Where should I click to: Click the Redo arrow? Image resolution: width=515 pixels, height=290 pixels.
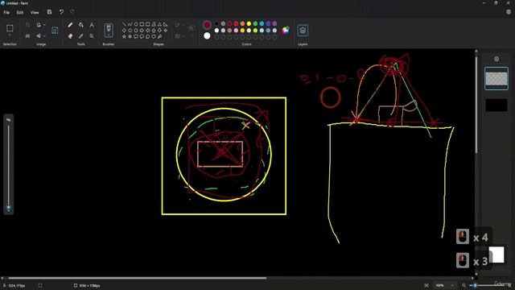pos(72,12)
